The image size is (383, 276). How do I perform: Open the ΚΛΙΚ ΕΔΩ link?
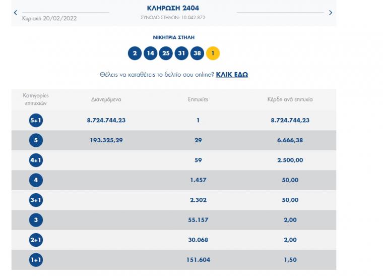tap(232, 75)
